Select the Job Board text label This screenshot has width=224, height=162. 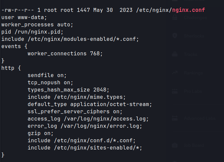(194, 146)
